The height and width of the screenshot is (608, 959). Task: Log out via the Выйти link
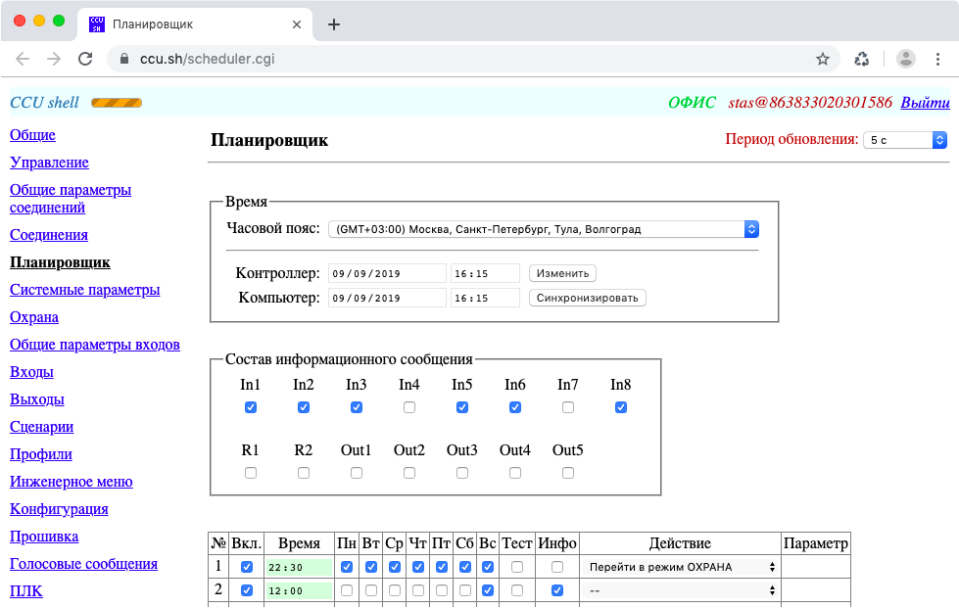tap(925, 103)
